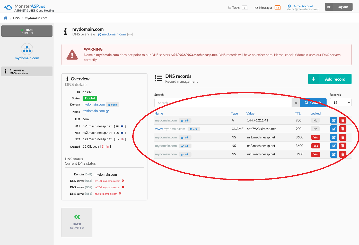Click edit icon next to Name mydomain.com

pos(107,111)
